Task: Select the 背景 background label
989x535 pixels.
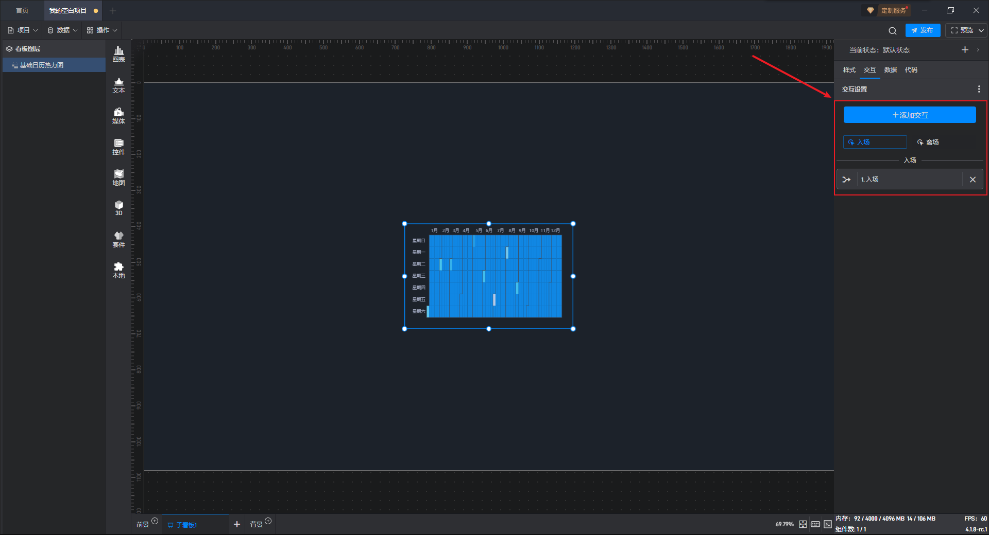Action: (x=257, y=525)
